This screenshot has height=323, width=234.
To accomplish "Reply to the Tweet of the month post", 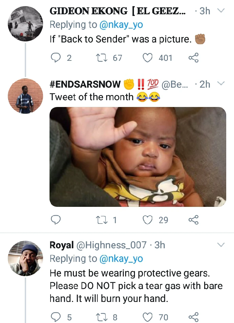I will pos(56,220).
